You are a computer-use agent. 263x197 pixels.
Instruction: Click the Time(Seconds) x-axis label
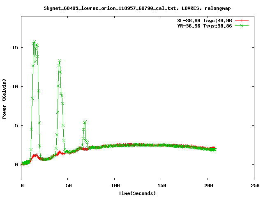tap(137, 193)
